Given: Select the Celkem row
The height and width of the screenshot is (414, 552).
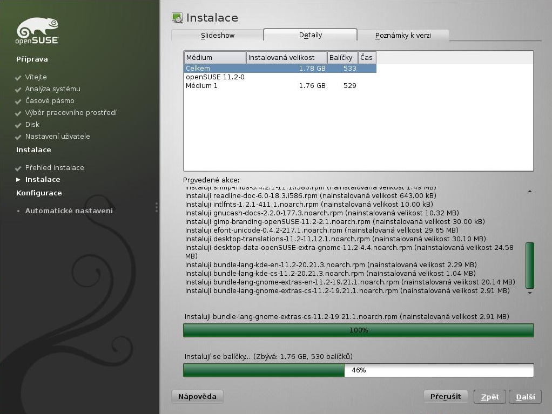Looking at the screenshot, I should tap(280, 68).
